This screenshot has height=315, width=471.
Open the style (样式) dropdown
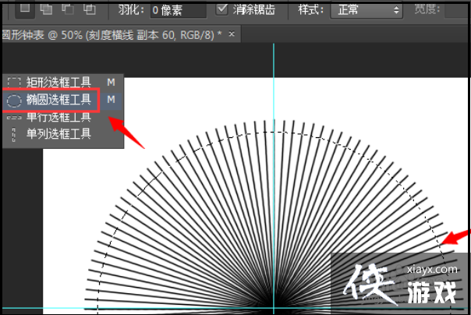367,10
